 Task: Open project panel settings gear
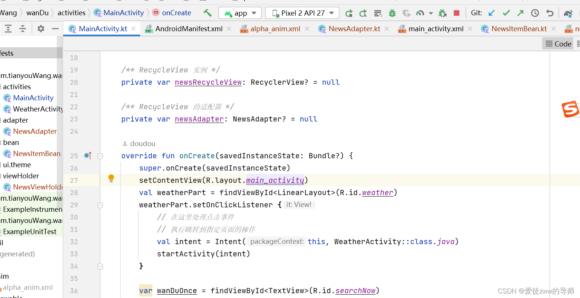click(41, 29)
